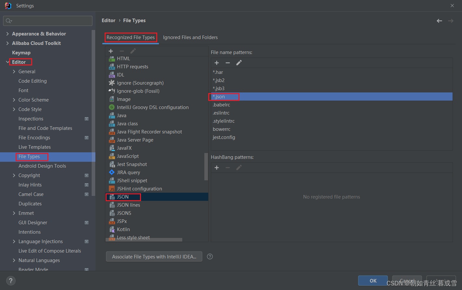Click the file types list scrollbar
Screen dimensions: 462x290
pyautogui.click(x=206, y=166)
